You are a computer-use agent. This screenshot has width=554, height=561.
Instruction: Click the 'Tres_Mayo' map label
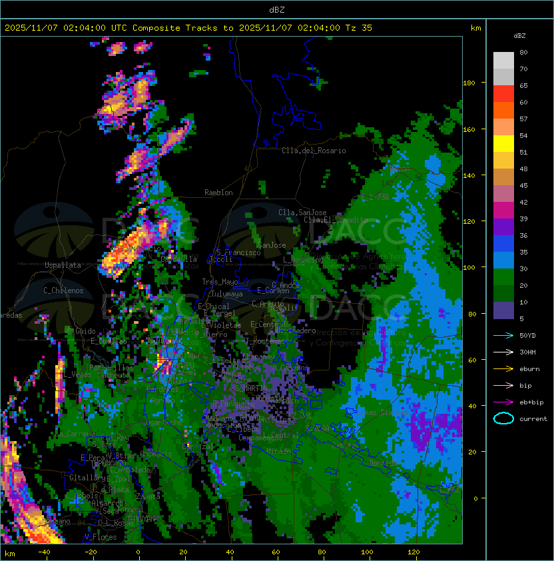tap(220, 282)
